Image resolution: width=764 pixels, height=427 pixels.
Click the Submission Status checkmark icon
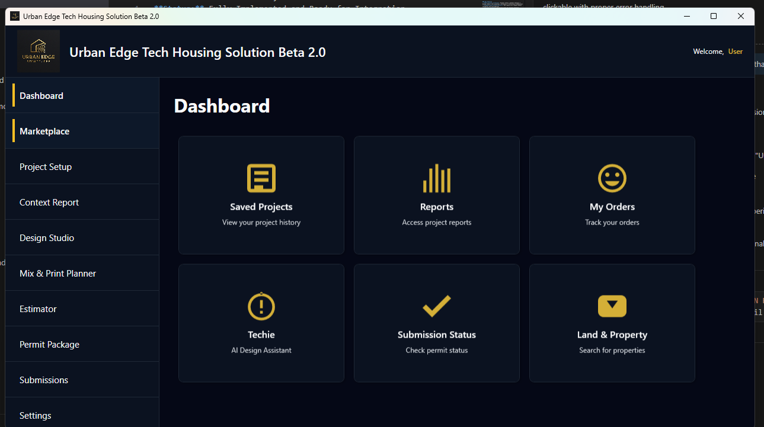tap(436, 306)
